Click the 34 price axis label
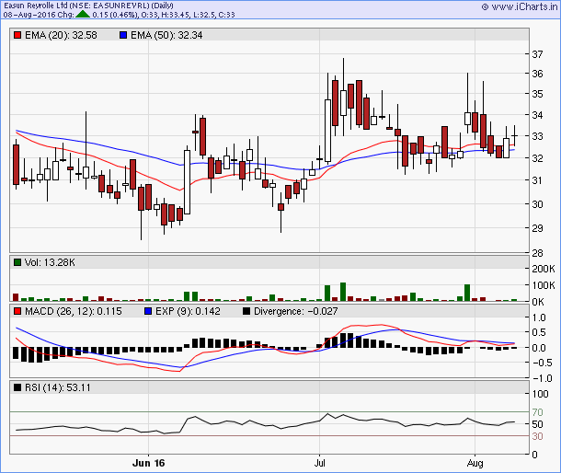561x473 pixels. click(x=537, y=115)
